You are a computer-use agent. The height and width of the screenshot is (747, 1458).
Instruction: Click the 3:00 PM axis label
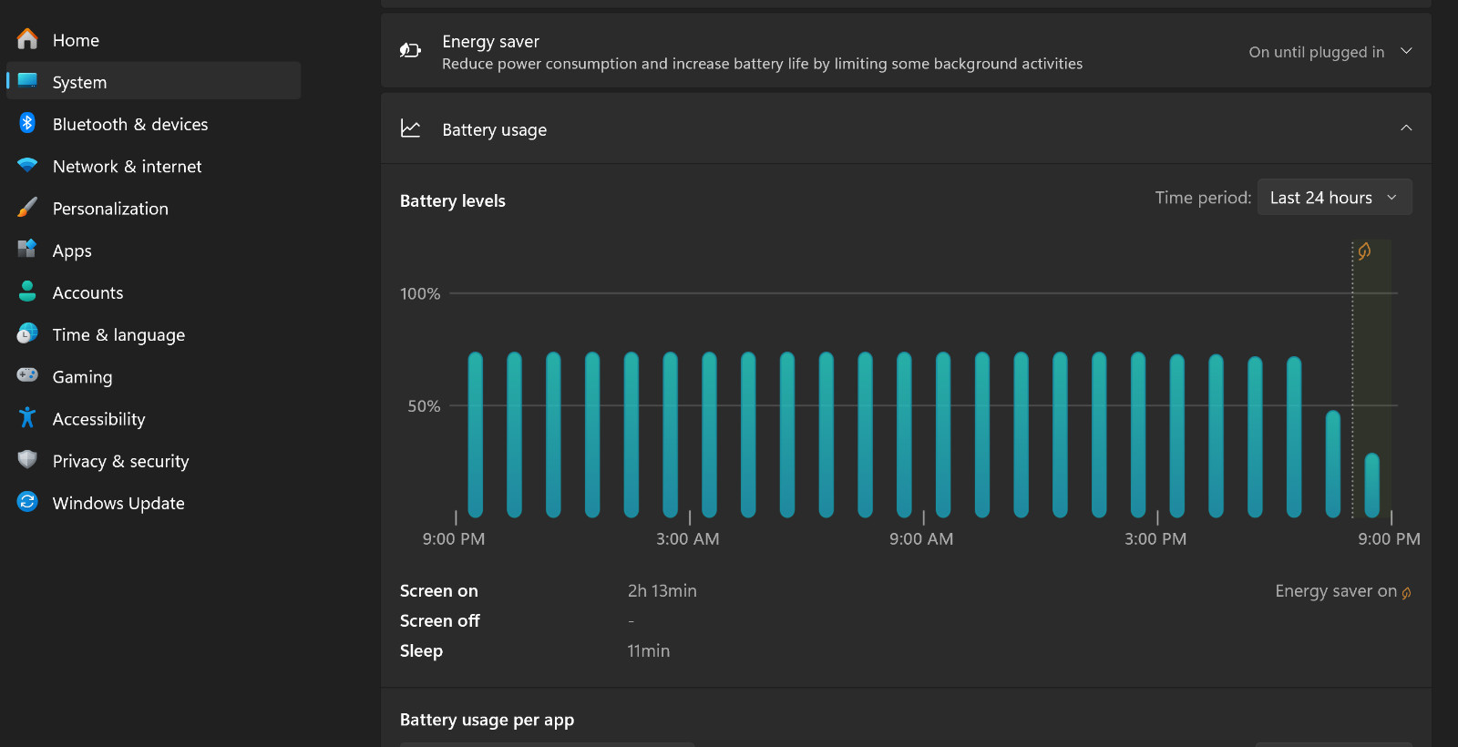(x=1155, y=538)
